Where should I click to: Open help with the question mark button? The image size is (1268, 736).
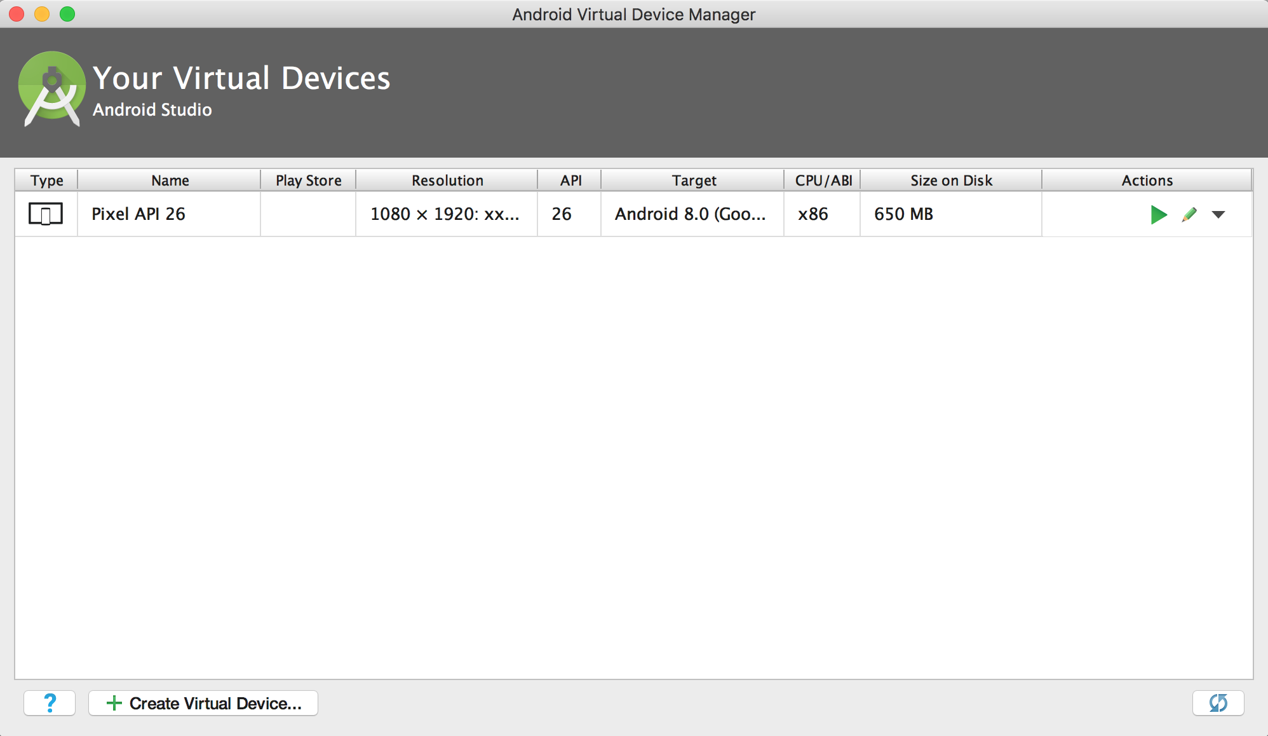click(x=50, y=703)
